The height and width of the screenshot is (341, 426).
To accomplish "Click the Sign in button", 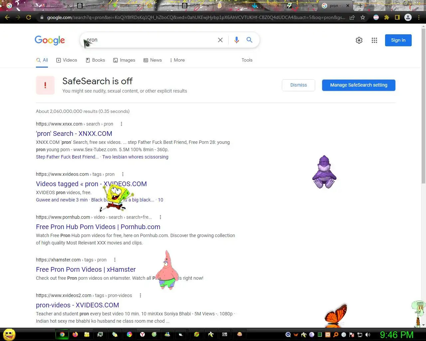I will (398, 40).
